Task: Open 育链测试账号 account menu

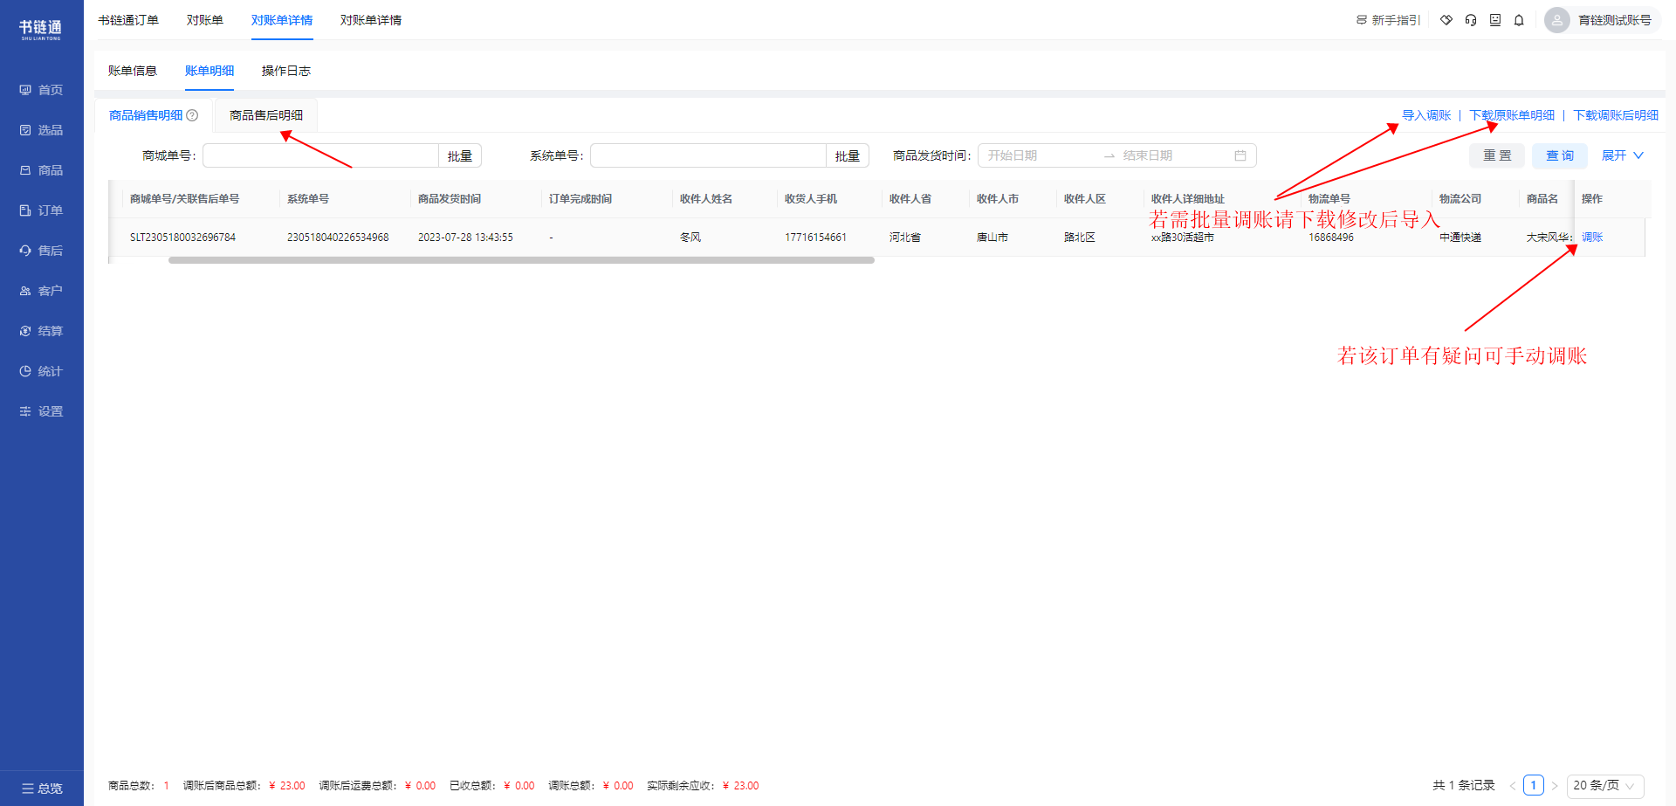Action: point(1615,20)
